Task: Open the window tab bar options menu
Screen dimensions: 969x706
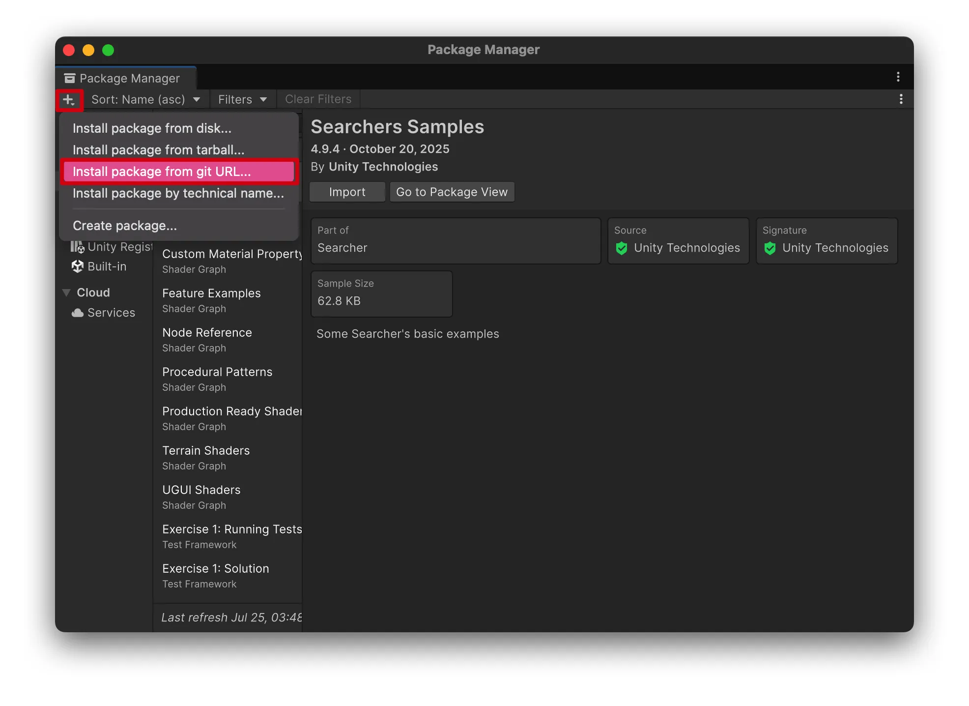Action: [898, 77]
